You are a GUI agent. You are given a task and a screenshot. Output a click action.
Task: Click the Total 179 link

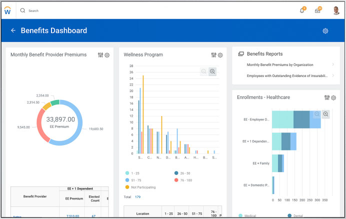click(137, 197)
